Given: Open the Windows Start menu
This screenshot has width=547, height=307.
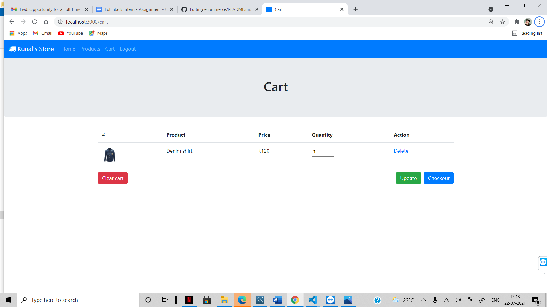Looking at the screenshot, I should click(9, 300).
